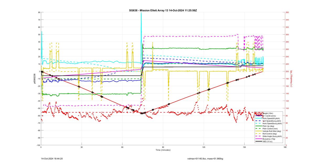
Task: Click the red depth profile minimum point
Action: pyautogui.click(x=142, y=113)
